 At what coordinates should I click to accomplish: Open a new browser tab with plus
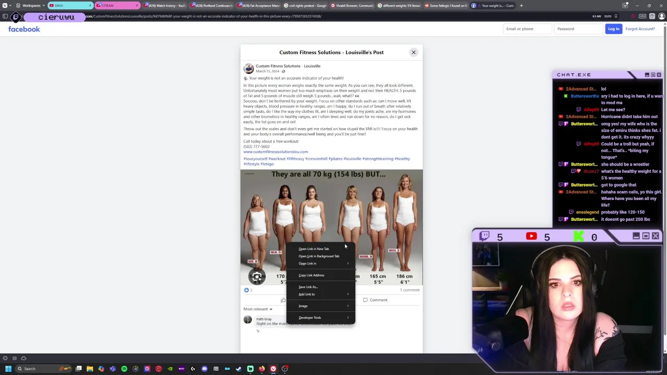click(x=522, y=6)
